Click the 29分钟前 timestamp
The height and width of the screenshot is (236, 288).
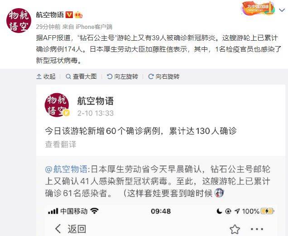(x=48, y=27)
